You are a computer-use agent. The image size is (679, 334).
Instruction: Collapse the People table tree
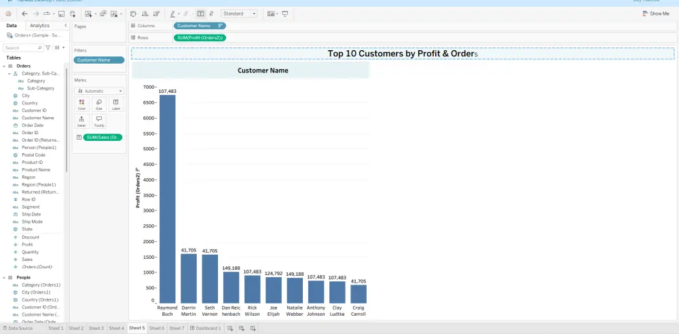(4, 277)
